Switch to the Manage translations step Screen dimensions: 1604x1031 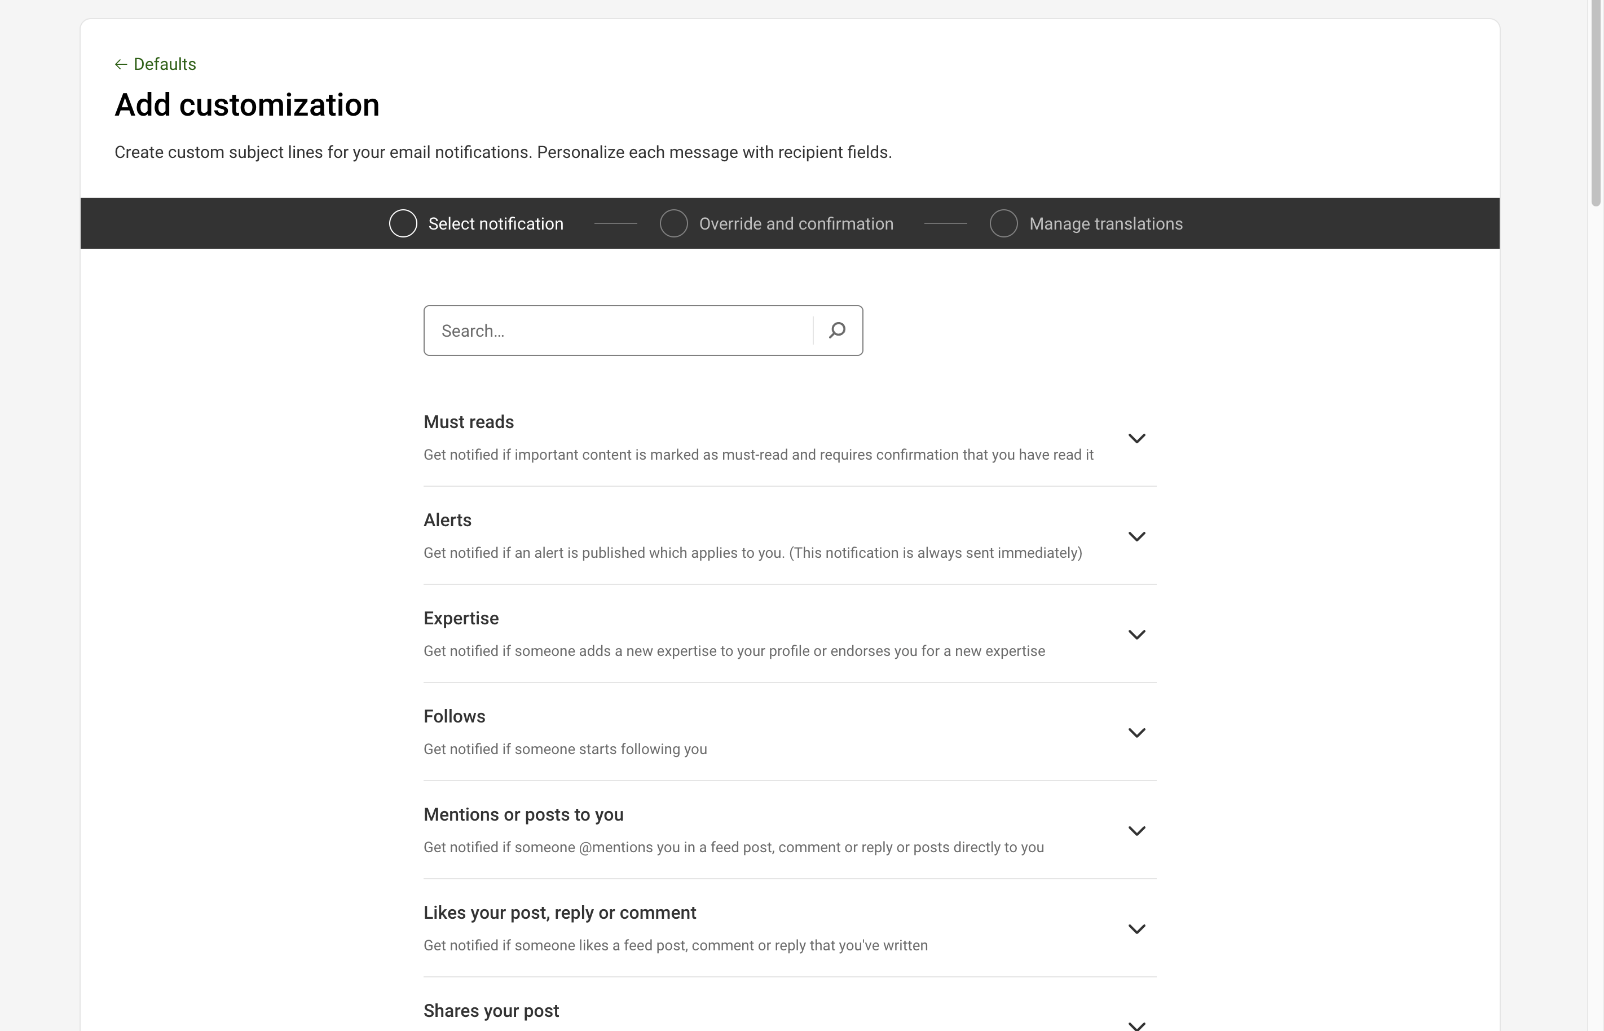pos(1106,223)
